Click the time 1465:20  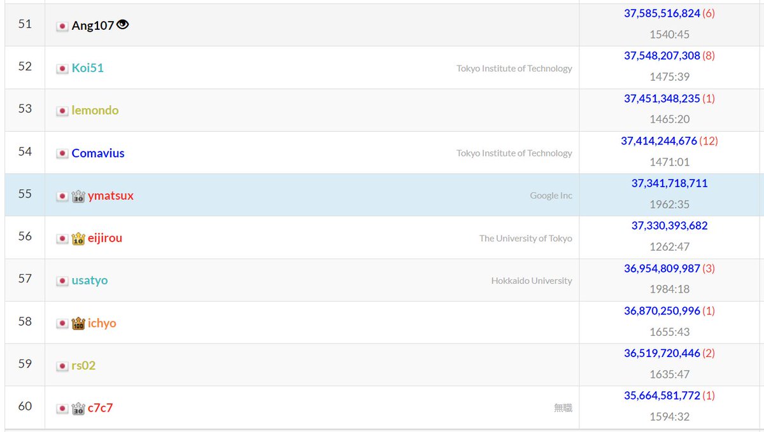click(x=669, y=120)
